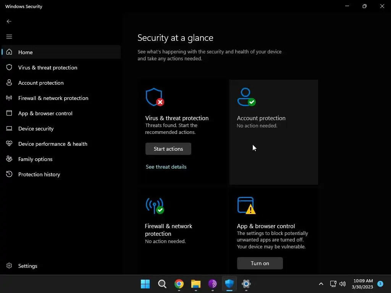391x293 pixels.
Task: Open the Settings gear app in taskbar
Action: (246, 284)
